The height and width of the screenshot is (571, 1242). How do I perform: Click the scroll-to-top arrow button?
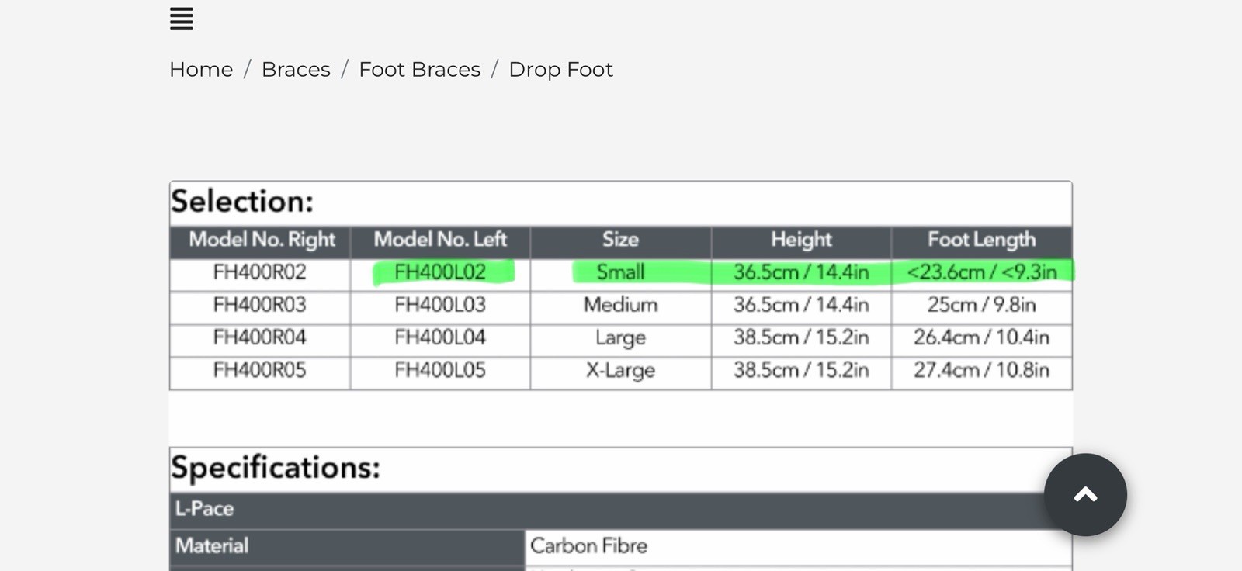(1084, 494)
